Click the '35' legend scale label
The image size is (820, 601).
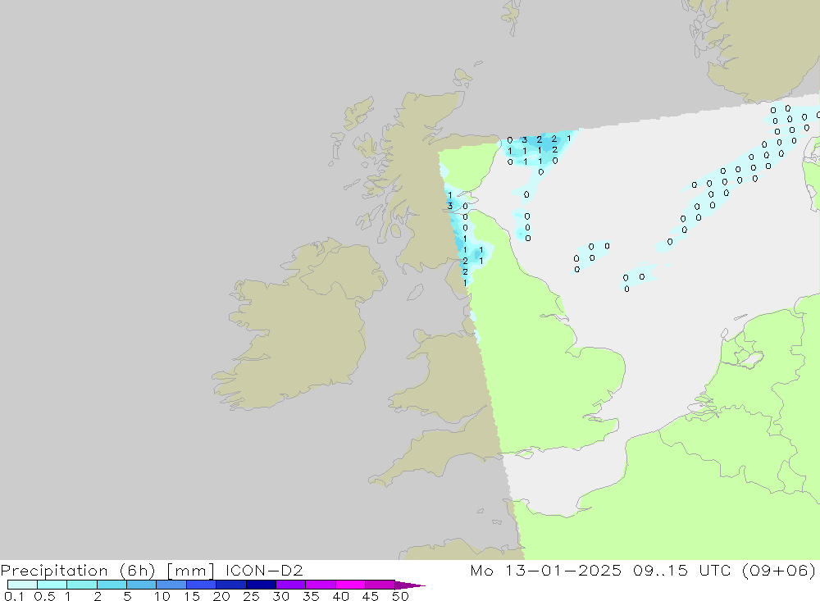(311, 596)
